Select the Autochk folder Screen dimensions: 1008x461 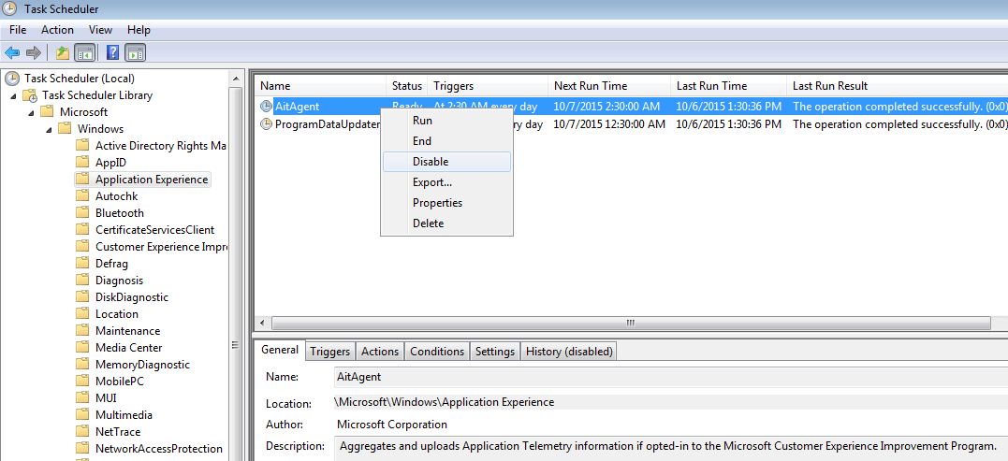[116, 195]
